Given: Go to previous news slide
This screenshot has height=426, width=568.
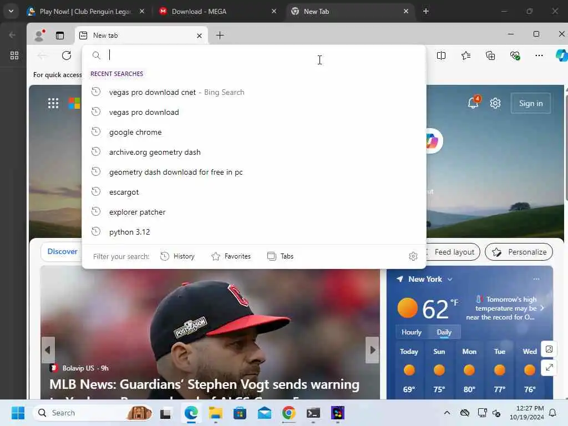Looking at the screenshot, I should [x=48, y=350].
